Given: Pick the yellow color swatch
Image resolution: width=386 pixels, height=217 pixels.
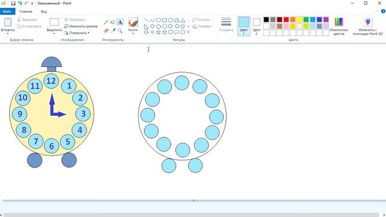Looking at the screenshot, I should point(299,19).
